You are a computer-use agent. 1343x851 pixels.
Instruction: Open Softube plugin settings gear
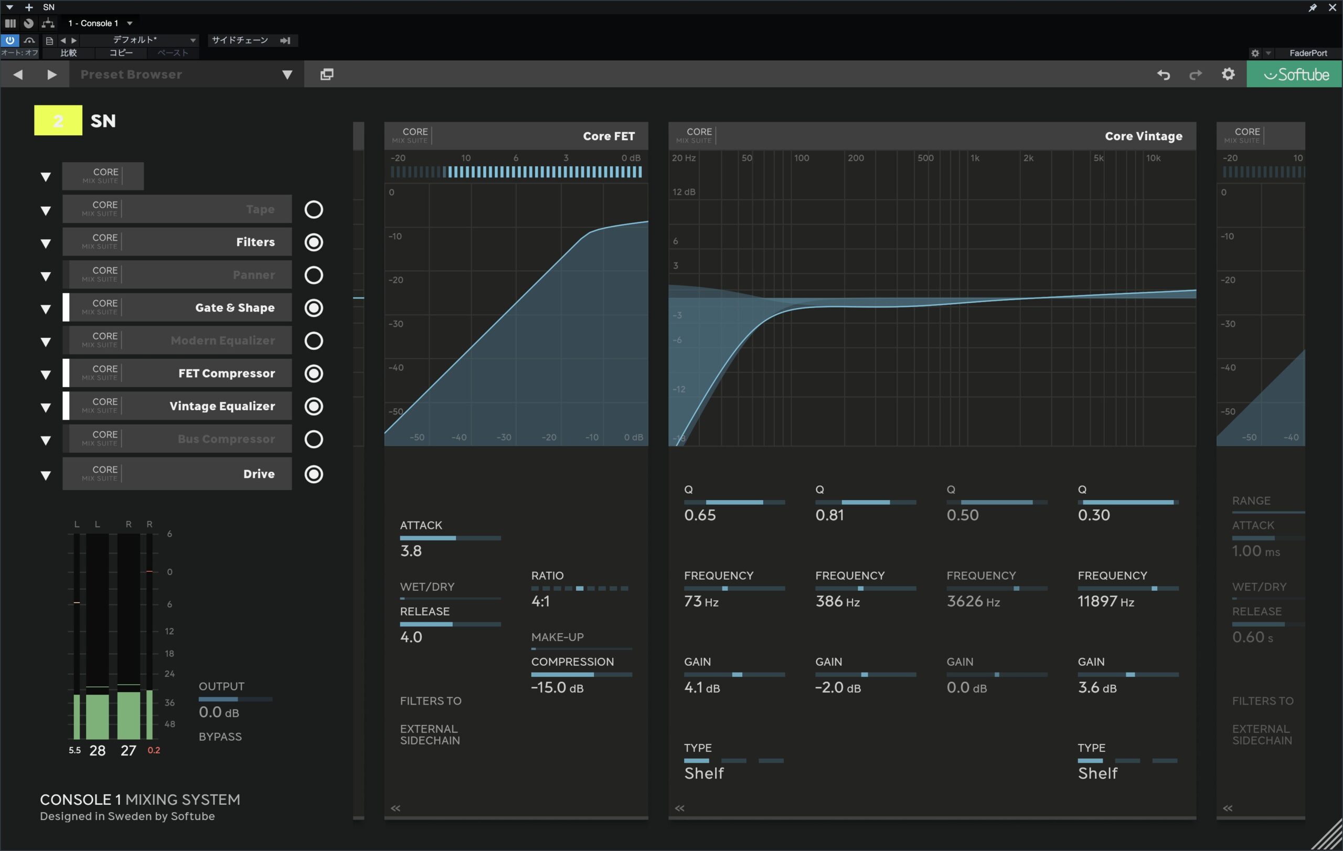1228,74
